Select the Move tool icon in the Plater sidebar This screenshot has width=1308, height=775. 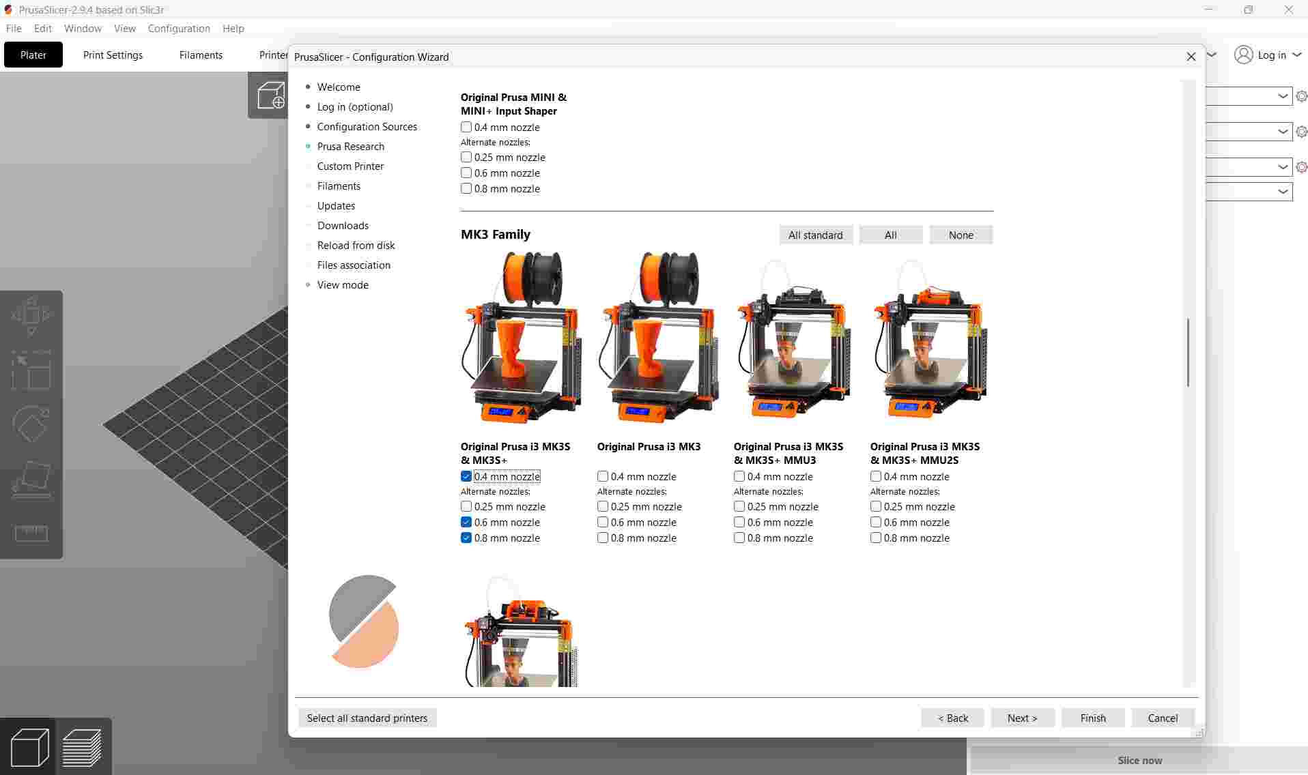click(31, 316)
